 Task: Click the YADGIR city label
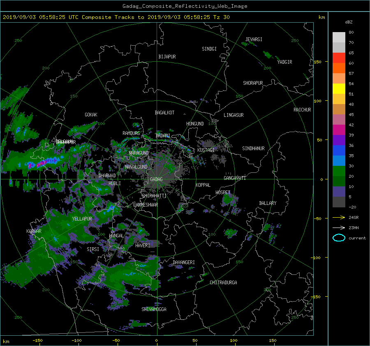pos(284,62)
